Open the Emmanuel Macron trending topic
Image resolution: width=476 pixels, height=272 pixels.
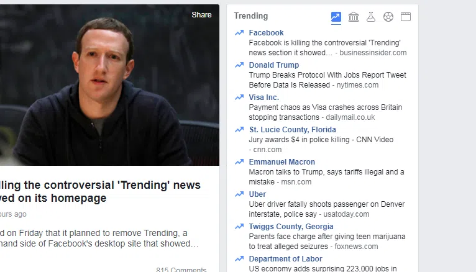281,162
